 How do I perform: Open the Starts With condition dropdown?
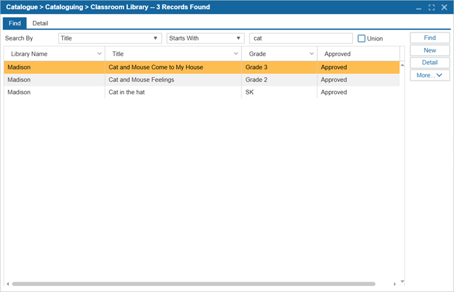205,38
